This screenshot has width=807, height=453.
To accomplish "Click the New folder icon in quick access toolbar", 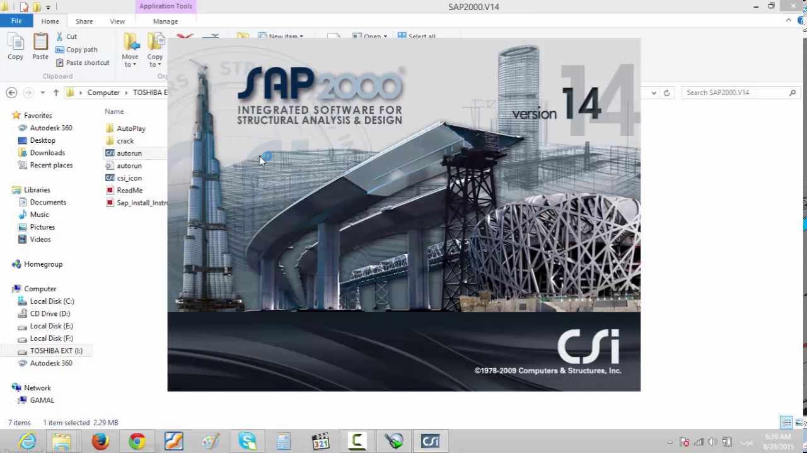I will (37, 7).
